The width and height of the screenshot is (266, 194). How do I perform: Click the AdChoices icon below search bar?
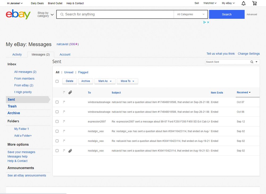tap(205, 22)
